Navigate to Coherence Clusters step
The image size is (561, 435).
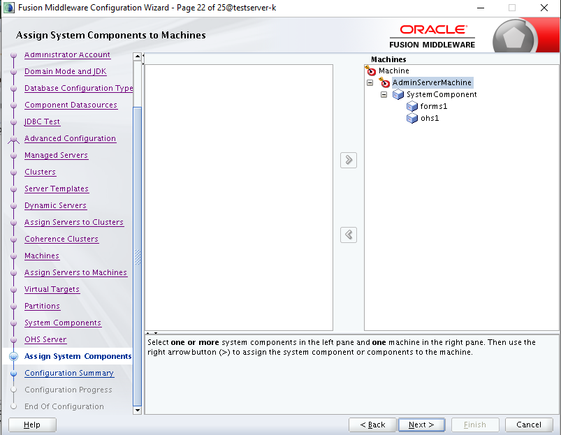(x=61, y=239)
